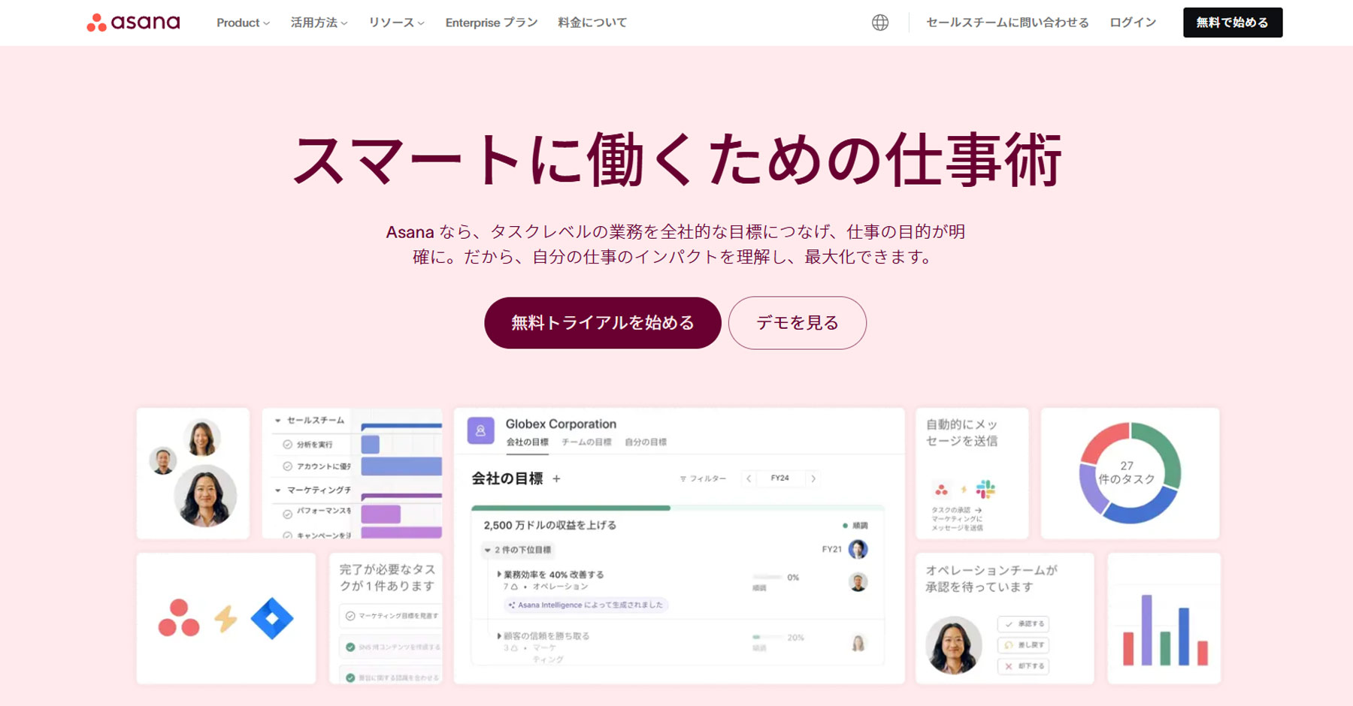1353x706 pixels.
Task: Click the plus icon beside 会社の目標 heading
Action: [x=556, y=478]
